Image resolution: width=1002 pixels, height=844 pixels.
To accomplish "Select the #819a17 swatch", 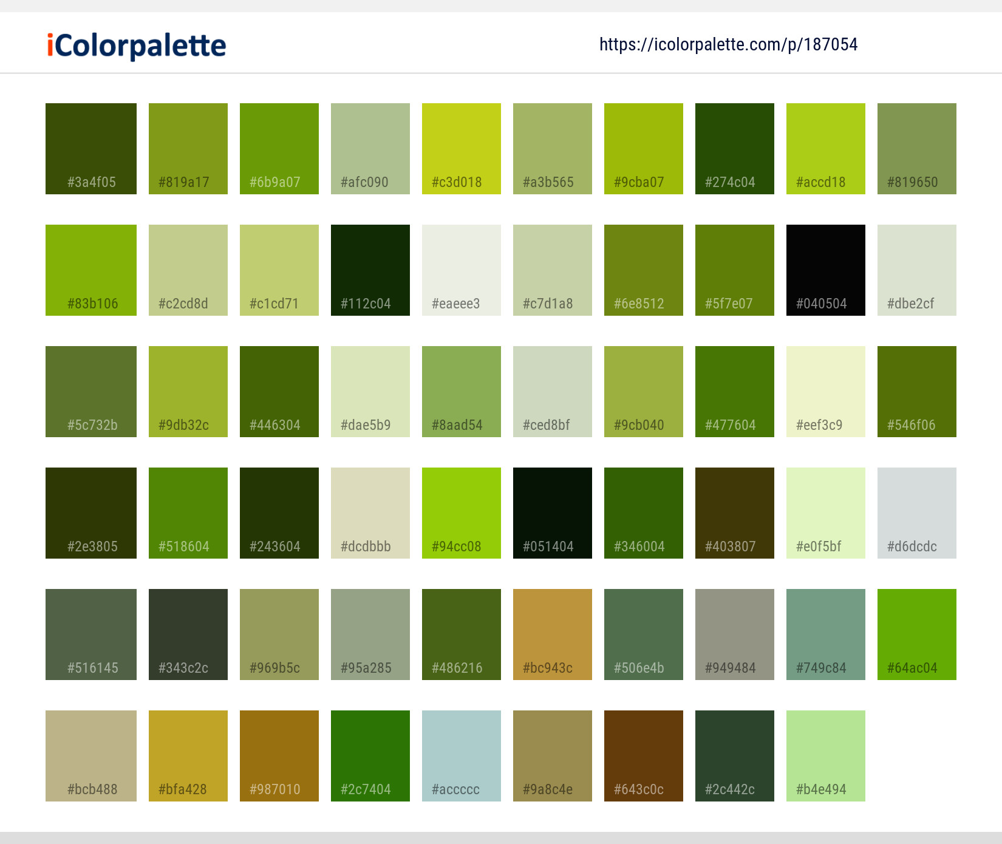I will (x=188, y=149).
